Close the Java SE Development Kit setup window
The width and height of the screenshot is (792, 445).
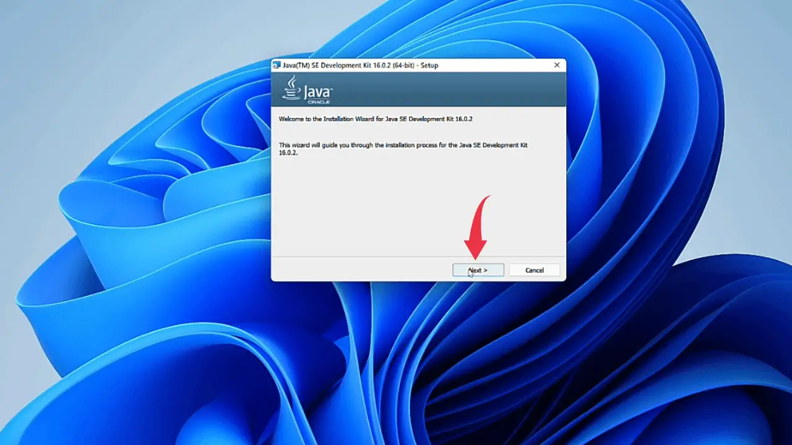click(x=557, y=65)
